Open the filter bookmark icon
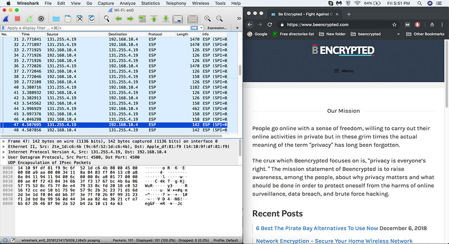The width and height of the screenshot is (449, 244). pos(3,28)
